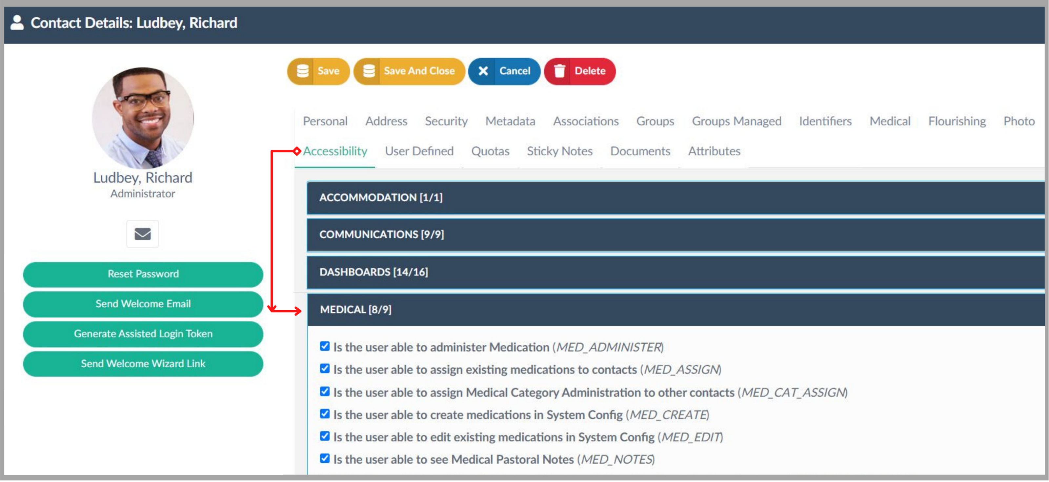Click the database icon on Save And Close
The image size is (1049, 482).
(369, 71)
